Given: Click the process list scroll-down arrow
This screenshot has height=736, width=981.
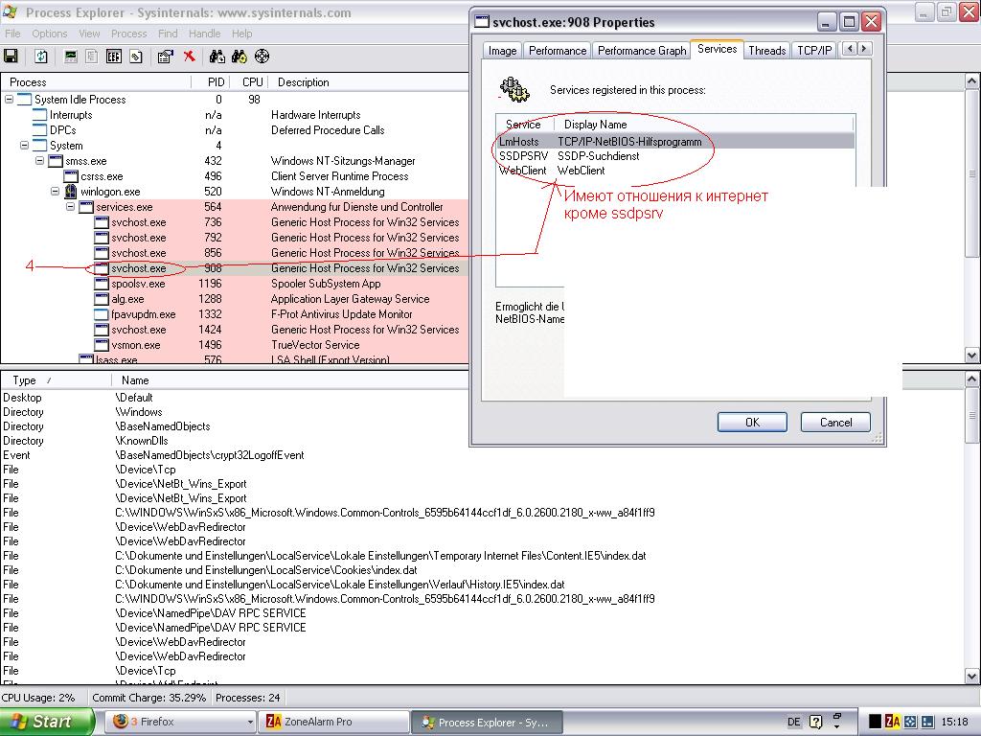Looking at the screenshot, I should click(972, 355).
